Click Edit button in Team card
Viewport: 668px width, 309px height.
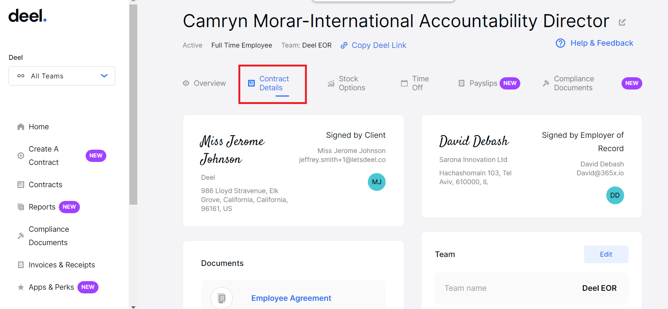606,254
